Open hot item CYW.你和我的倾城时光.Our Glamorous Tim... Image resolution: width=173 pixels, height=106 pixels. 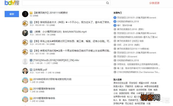pyautogui.click(x=138, y=72)
